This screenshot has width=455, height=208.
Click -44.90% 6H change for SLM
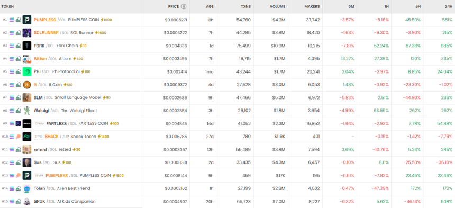[412, 97]
